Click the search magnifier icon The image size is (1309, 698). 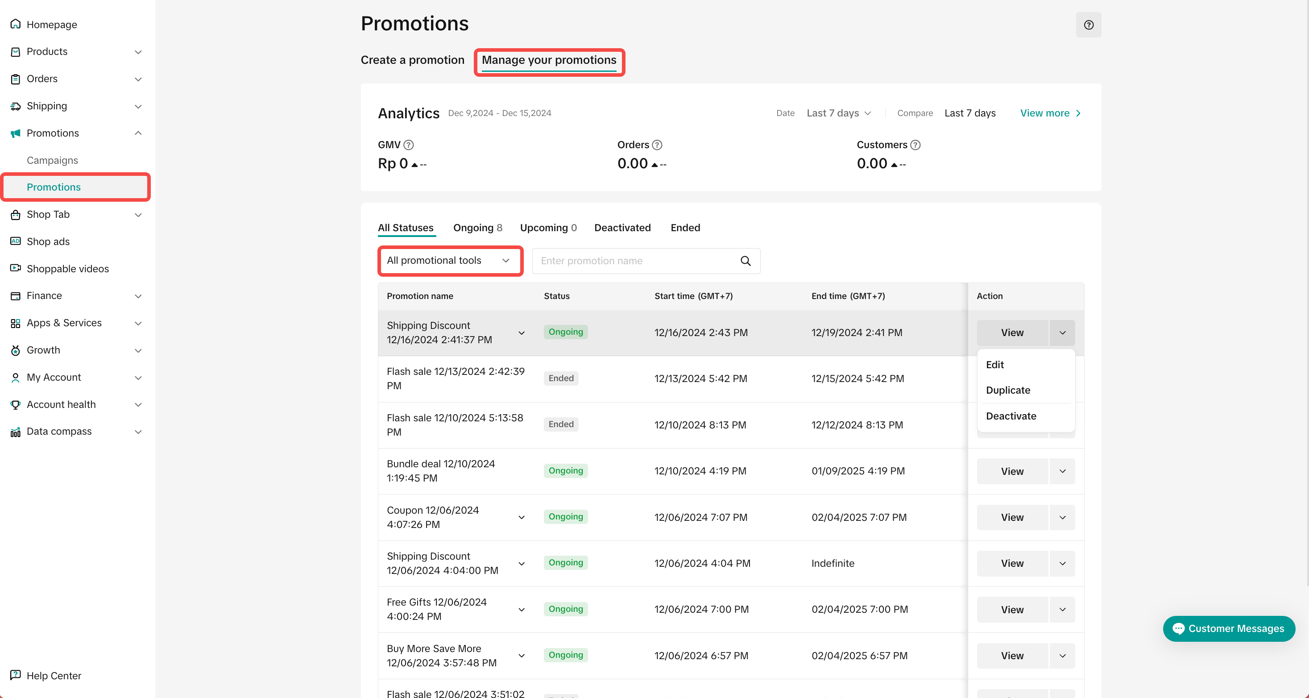point(745,261)
